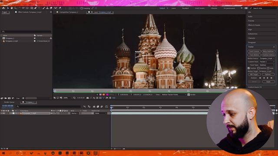The width and height of the screenshot is (278, 156).
Task: Toggle the Scale checkbox in Tracker panel
Action: pos(268,68)
